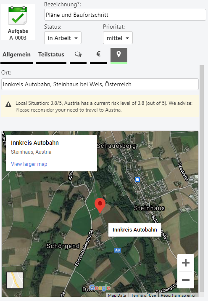The height and width of the screenshot is (301, 208).
Task: Switch to the Teilstatus tab
Action: tap(51, 55)
